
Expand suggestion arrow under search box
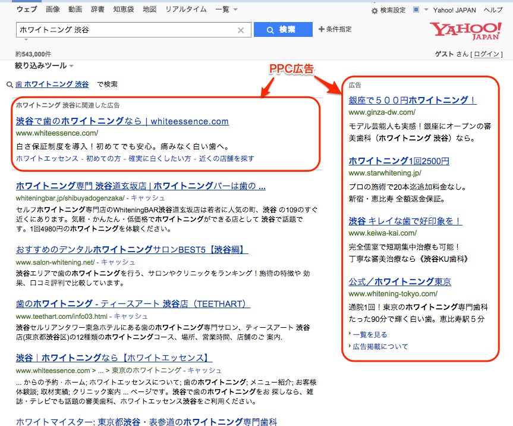[x=26, y=40]
